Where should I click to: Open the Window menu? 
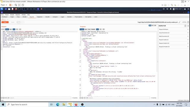tap(23, 15)
